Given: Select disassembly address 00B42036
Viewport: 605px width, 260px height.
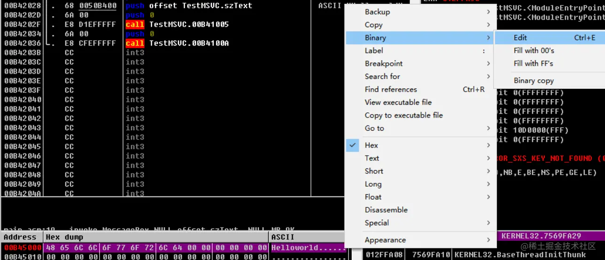Looking at the screenshot, I should coord(23,43).
